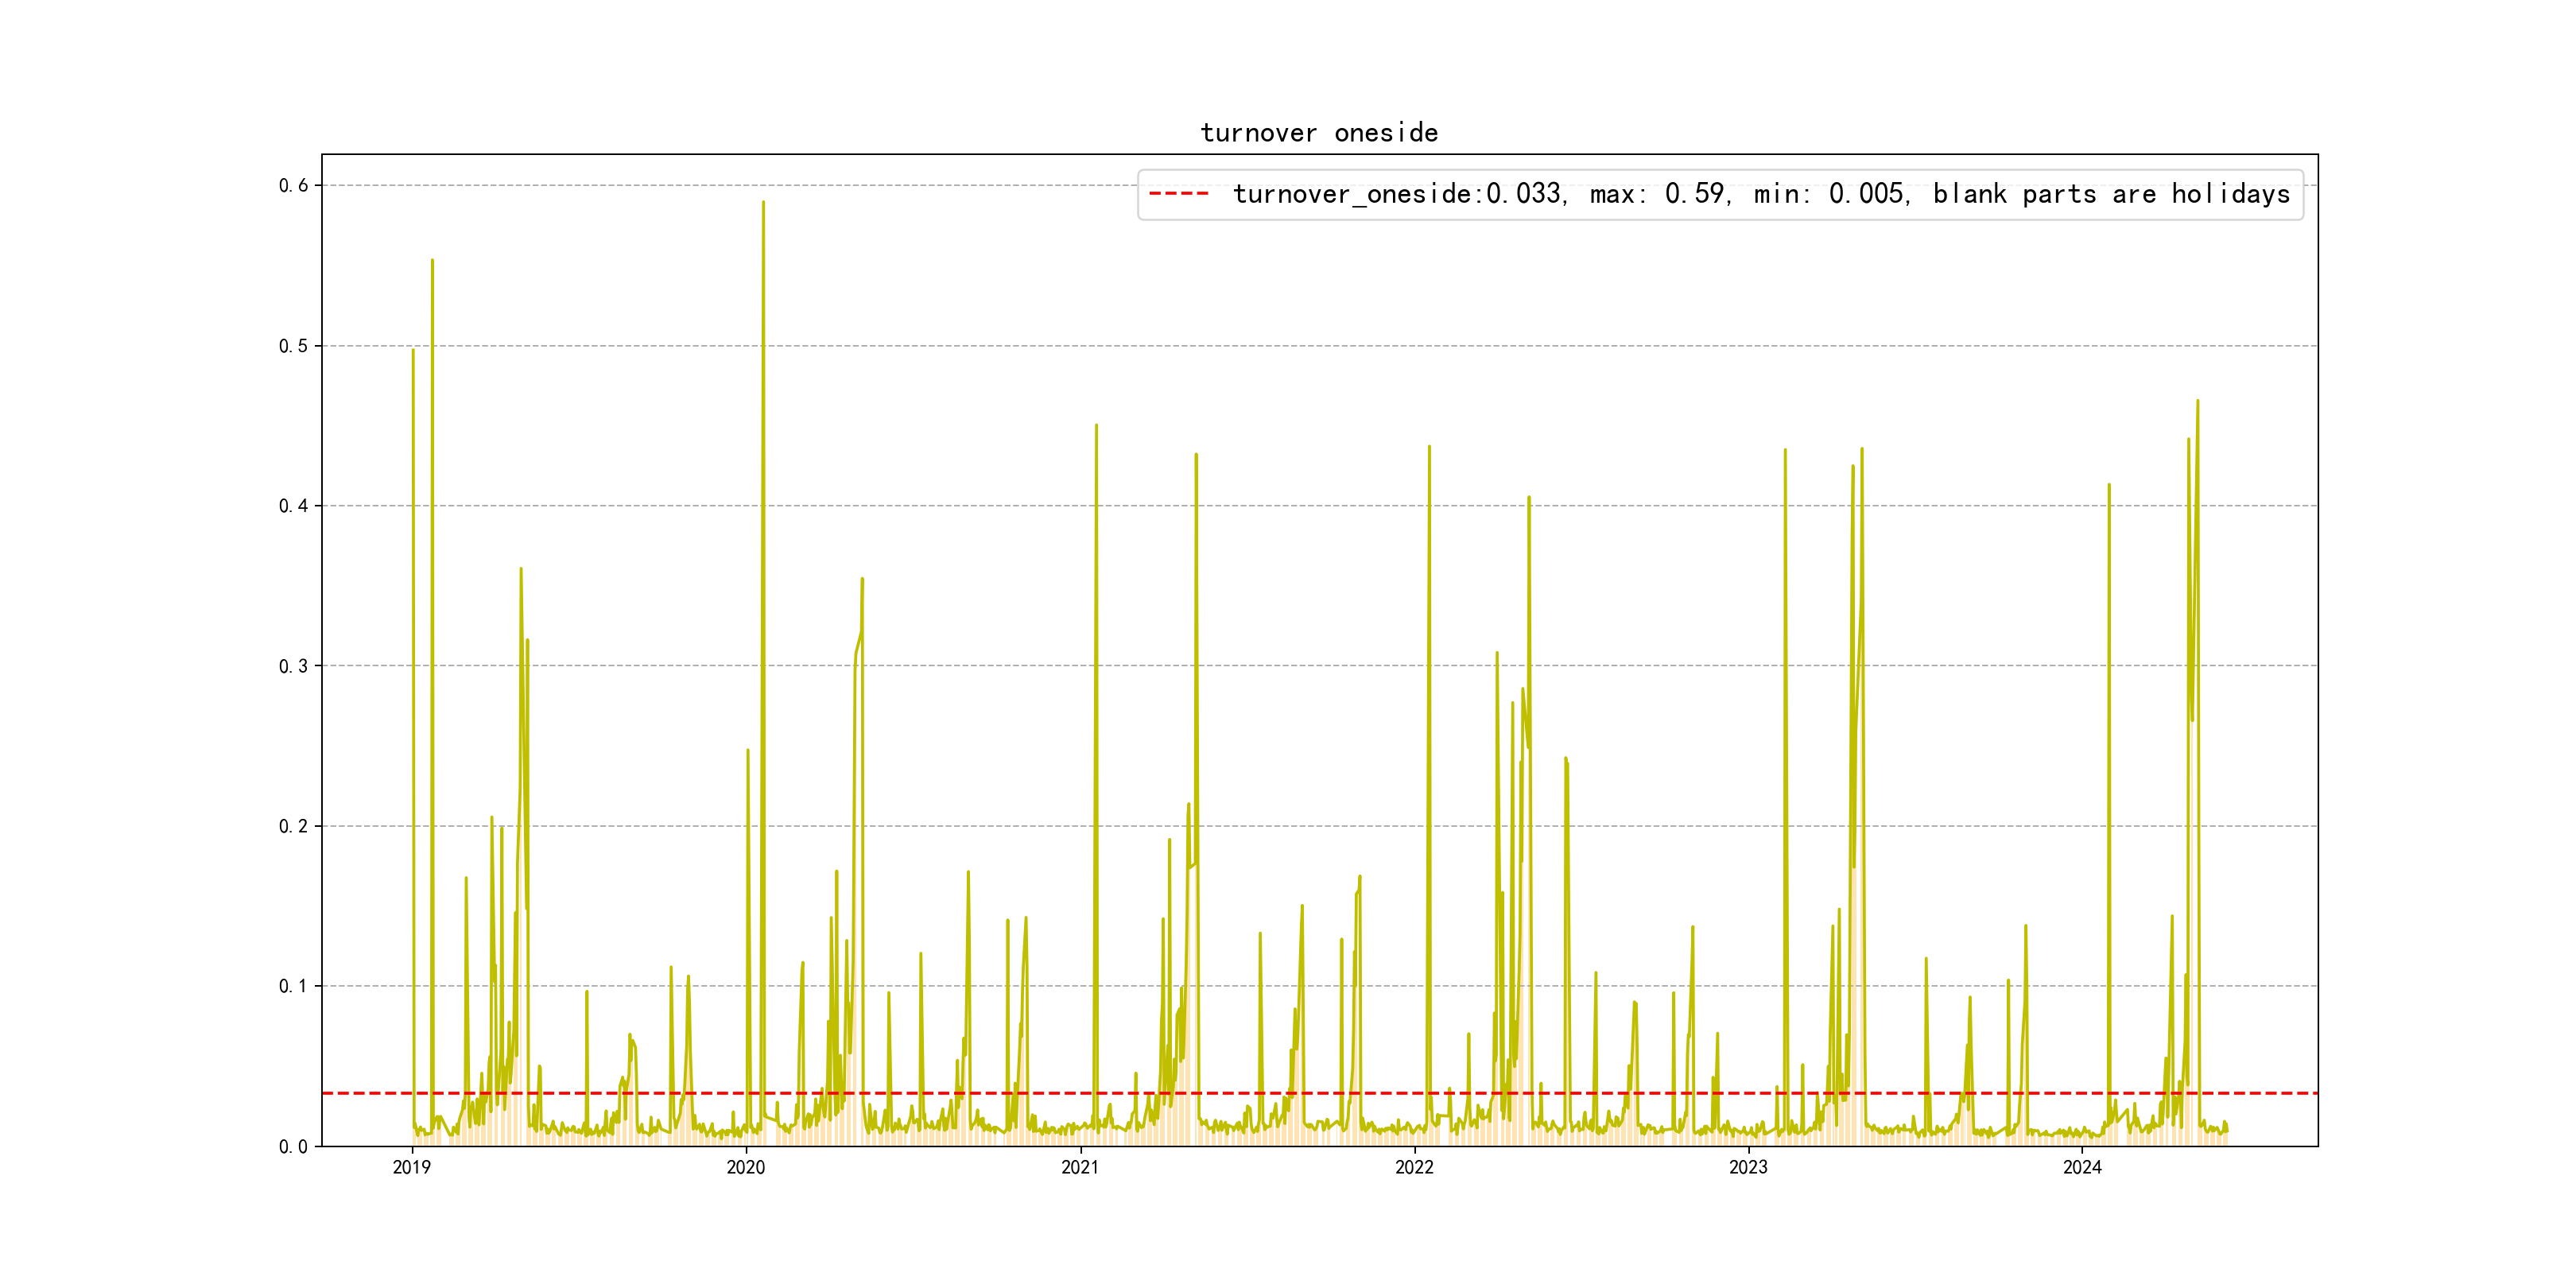Click the peak tip just after 2022 label
The width and height of the screenshot is (2576, 1288).
tap(1429, 447)
